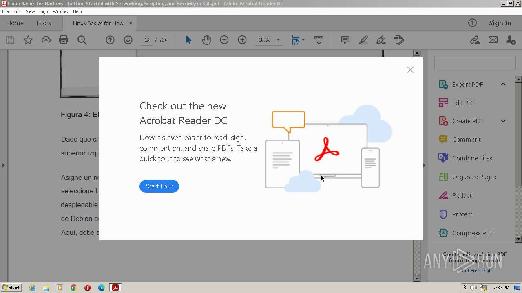
Task: Open Internet Explorer from taskbar
Action: coord(32,288)
